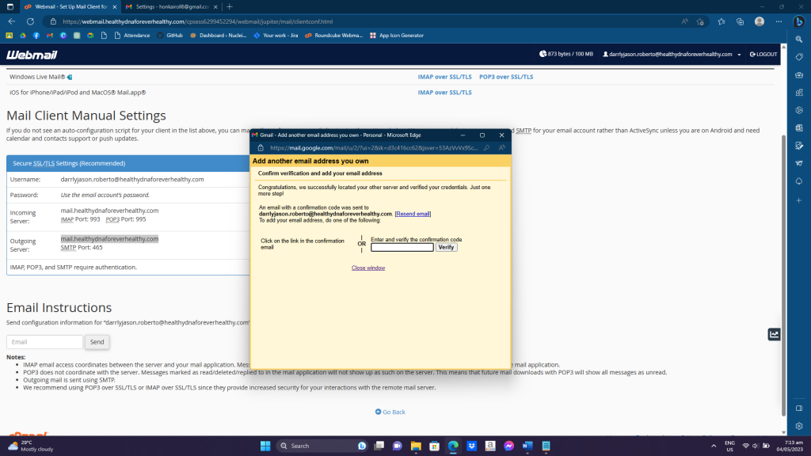Open the Facebook bookmark icon
Viewport: 811px width, 456px height.
(x=36, y=36)
